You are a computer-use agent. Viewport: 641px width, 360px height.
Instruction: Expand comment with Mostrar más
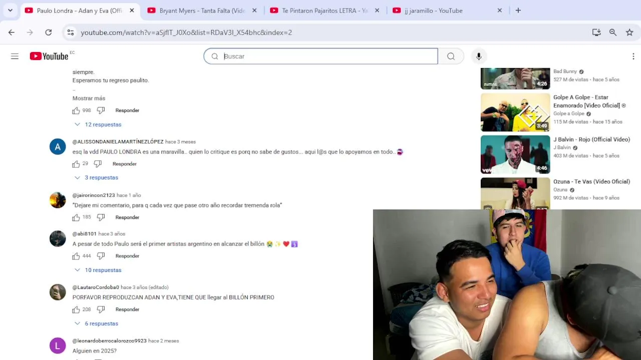pyautogui.click(x=89, y=98)
